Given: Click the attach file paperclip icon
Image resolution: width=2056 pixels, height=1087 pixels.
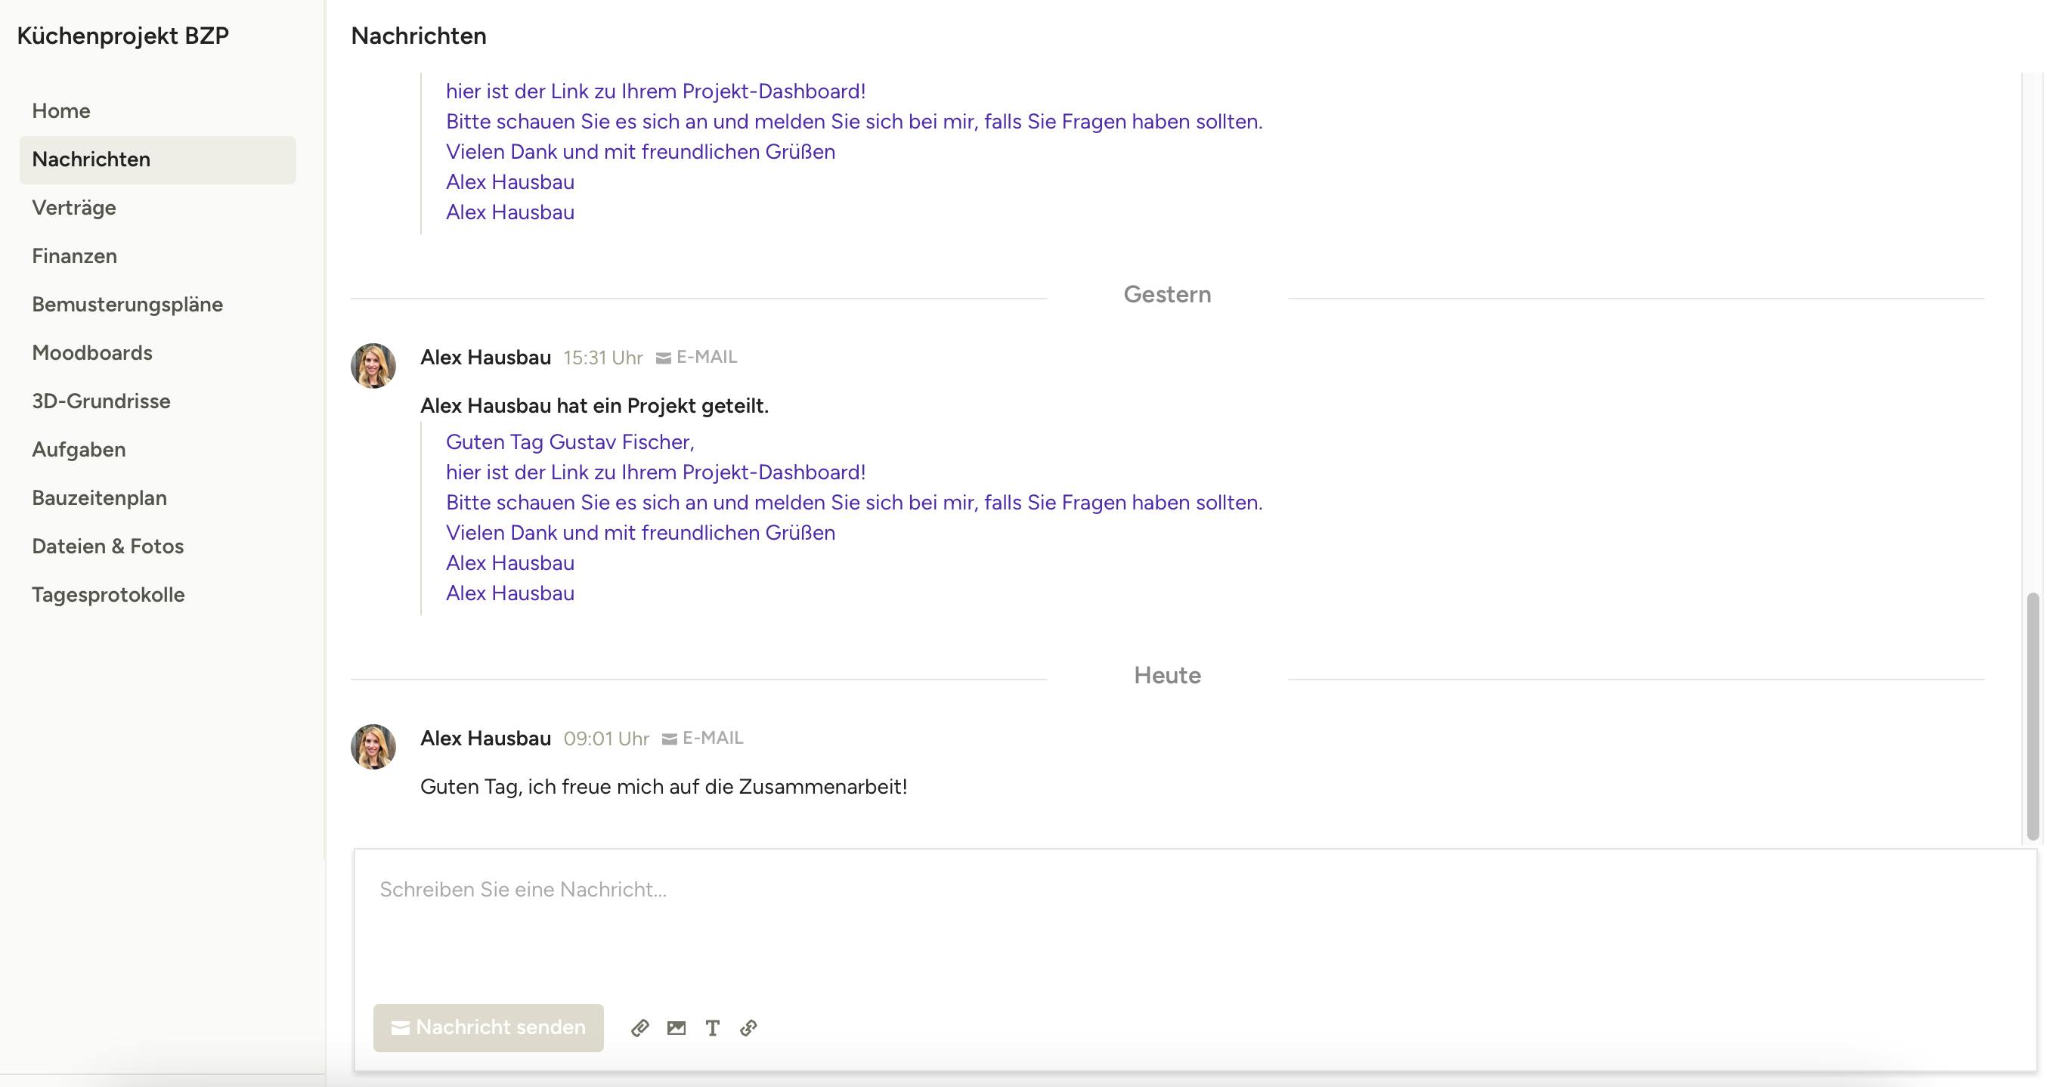Looking at the screenshot, I should point(639,1028).
